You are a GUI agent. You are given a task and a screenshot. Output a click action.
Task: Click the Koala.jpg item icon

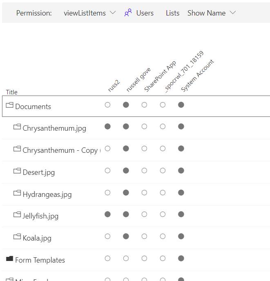point(17,237)
